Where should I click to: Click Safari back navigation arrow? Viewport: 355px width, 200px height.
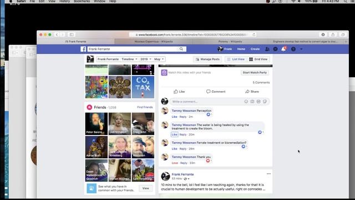point(57,34)
